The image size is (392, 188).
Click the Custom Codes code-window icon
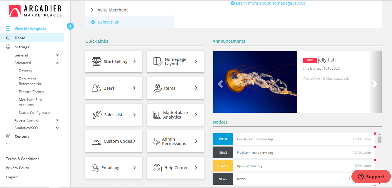tap(96, 141)
